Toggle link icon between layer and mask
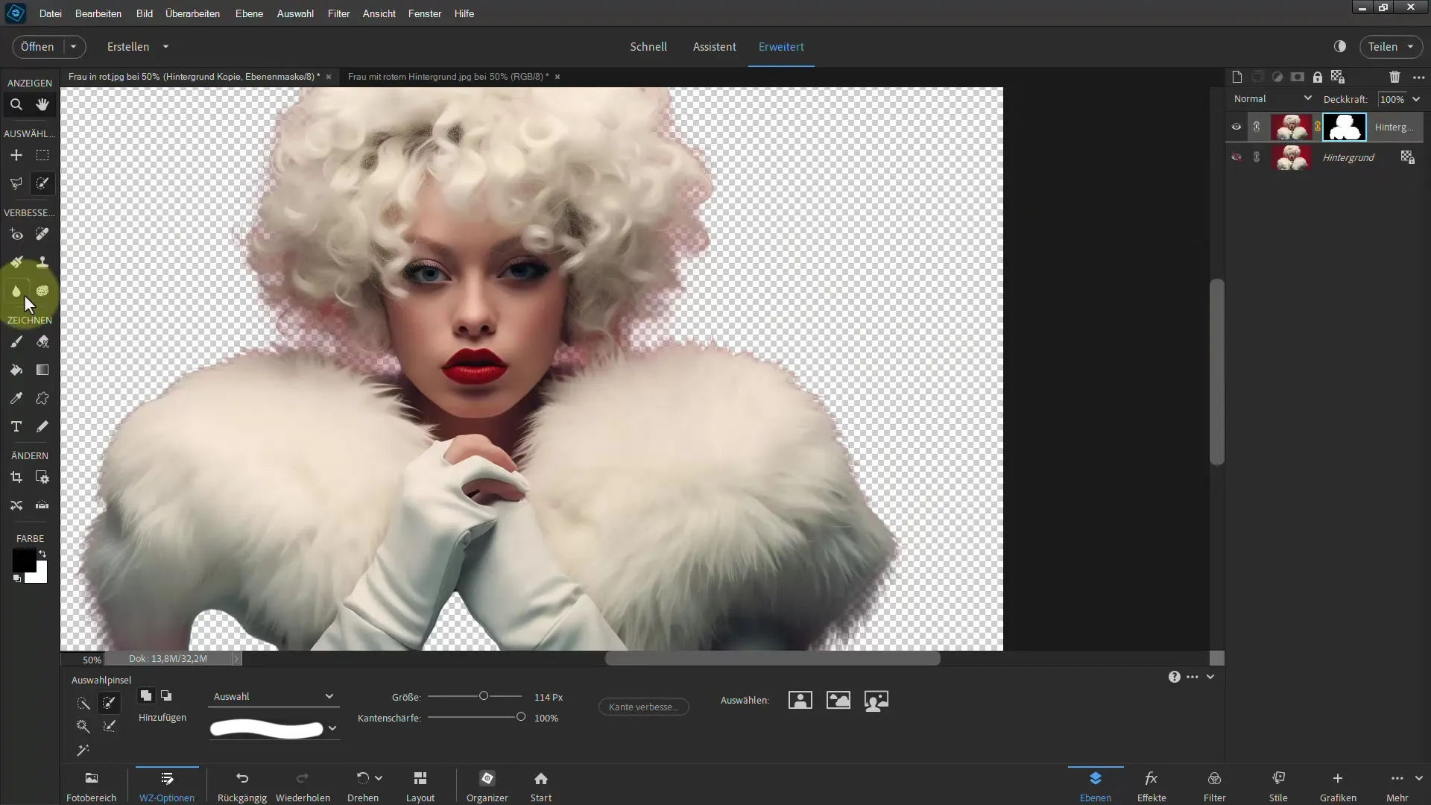1431x805 pixels. tap(1318, 127)
